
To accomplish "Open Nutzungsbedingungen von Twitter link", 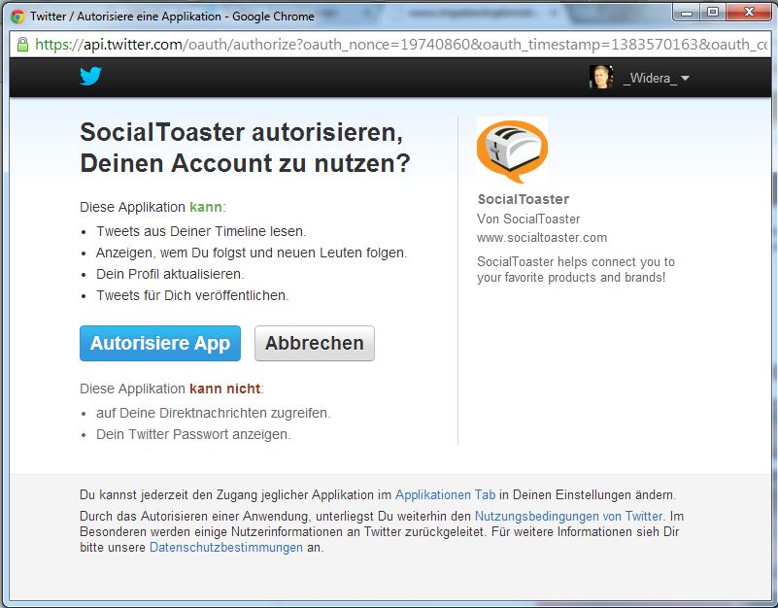I will pyautogui.click(x=568, y=516).
